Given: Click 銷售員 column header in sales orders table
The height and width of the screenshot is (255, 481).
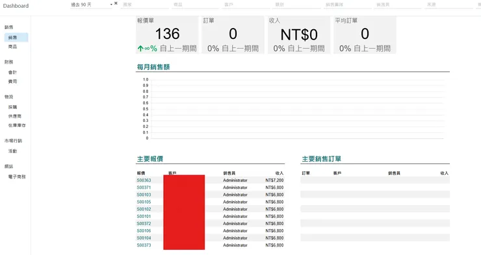Looking at the screenshot, I should point(394,173).
